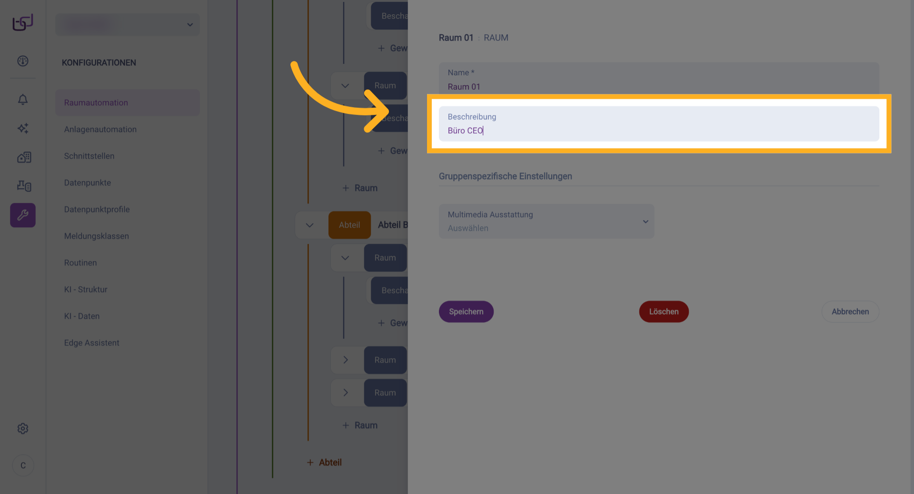Image resolution: width=914 pixels, height=494 pixels.
Task: Select the wrench configuration icon
Action: click(x=23, y=215)
